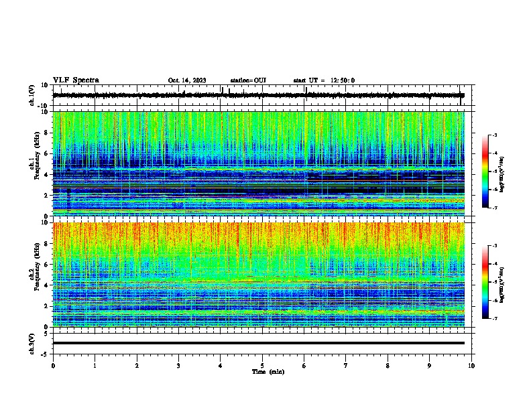Click the ch.2 colorbar log(PSD) label
The width and height of the screenshot is (531, 410).
(x=502, y=285)
